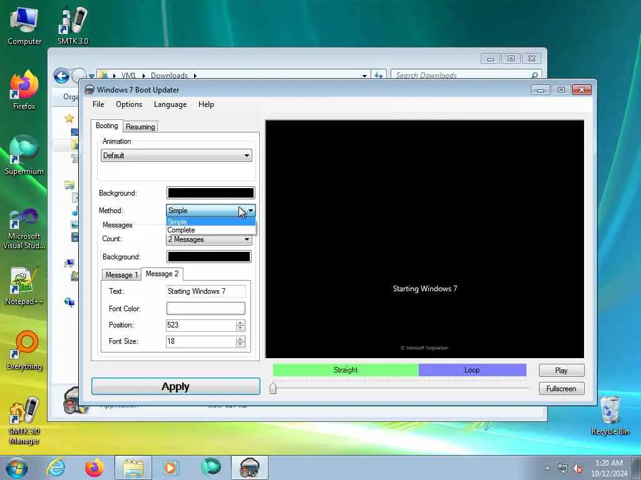Image resolution: width=641 pixels, height=480 pixels.
Task: Expand the Downloads breadcrumb arrow
Action: pos(195,76)
